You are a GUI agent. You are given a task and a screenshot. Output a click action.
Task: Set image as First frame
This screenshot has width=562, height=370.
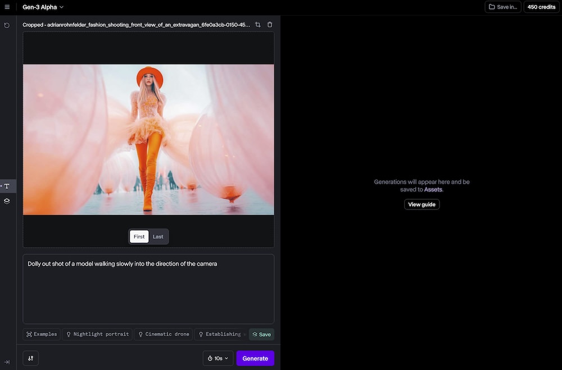point(139,236)
